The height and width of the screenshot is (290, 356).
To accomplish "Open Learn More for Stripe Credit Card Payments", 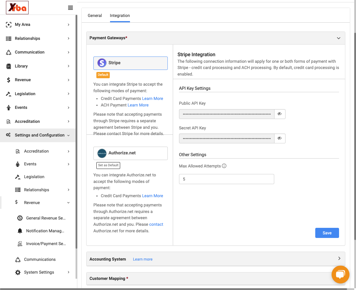I will point(153,98).
